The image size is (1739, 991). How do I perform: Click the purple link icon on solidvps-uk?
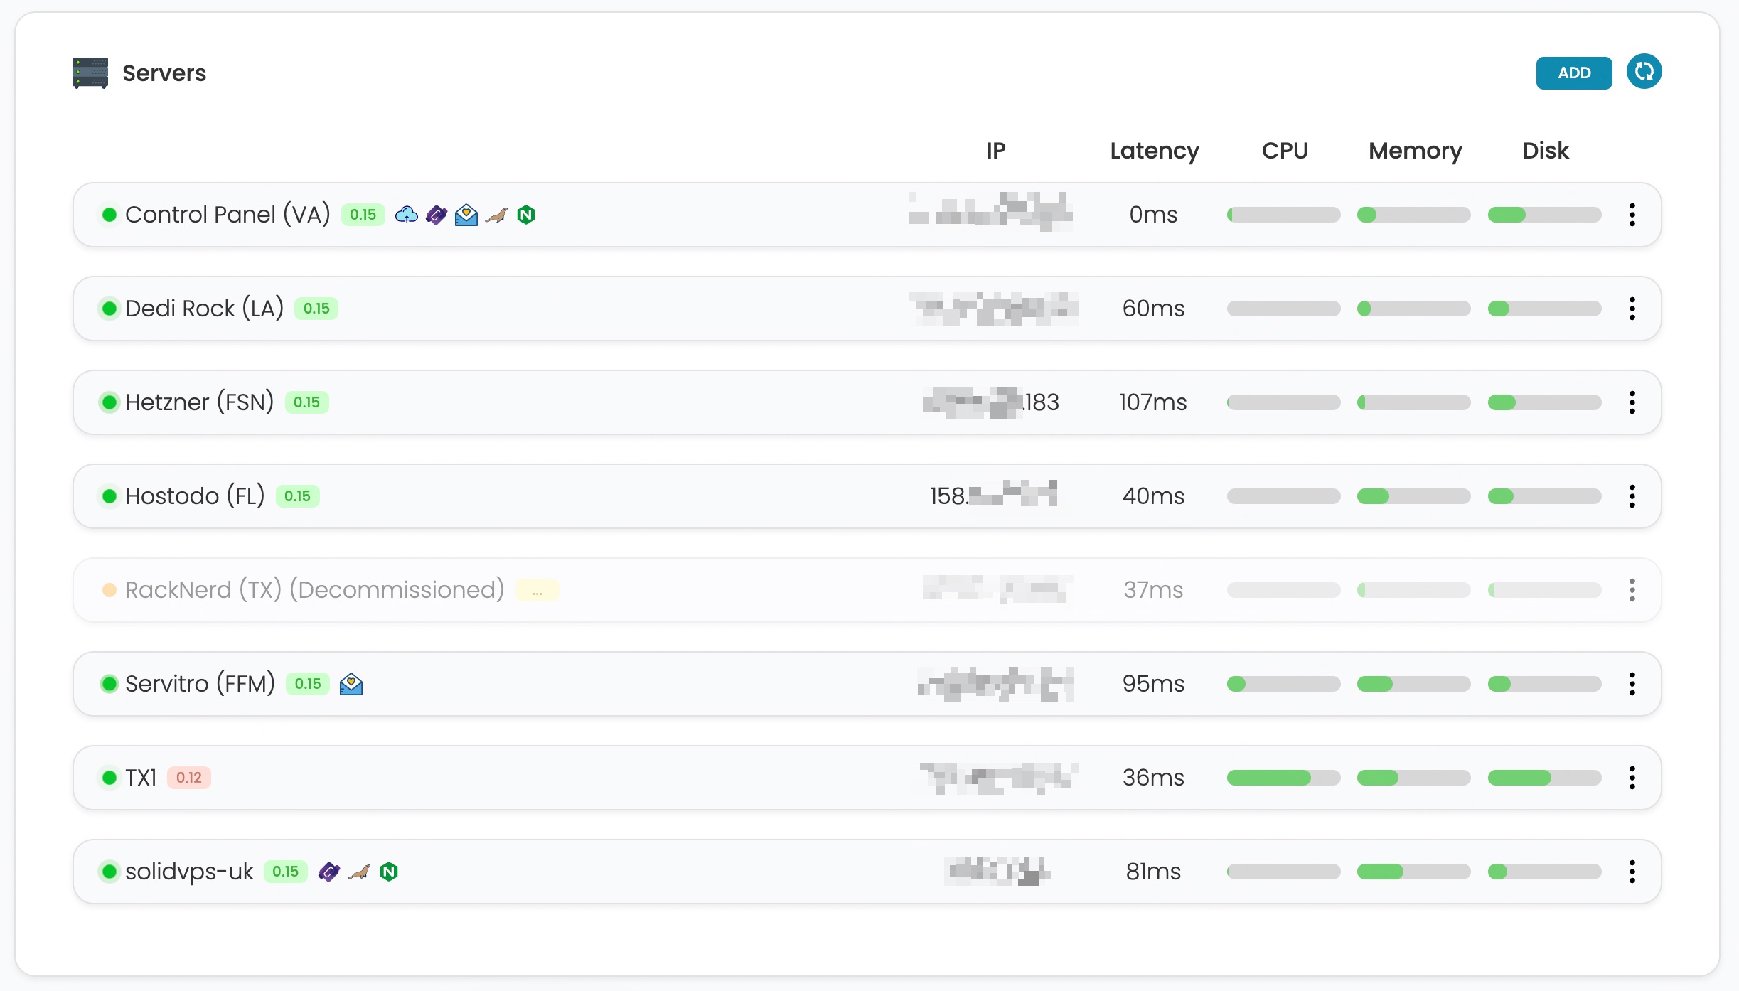tap(328, 872)
